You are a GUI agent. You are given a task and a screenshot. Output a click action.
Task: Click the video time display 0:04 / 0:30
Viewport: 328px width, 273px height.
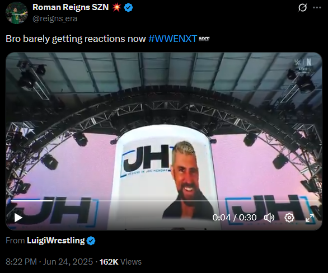pyautogui.click(x=235, y=218)
